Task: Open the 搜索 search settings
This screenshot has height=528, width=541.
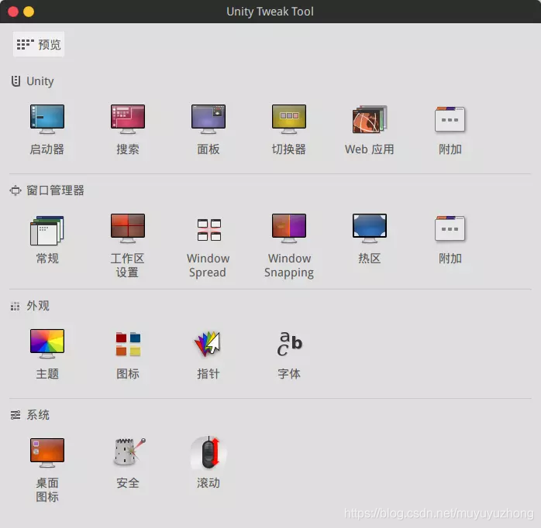Action: coord(128,129)
